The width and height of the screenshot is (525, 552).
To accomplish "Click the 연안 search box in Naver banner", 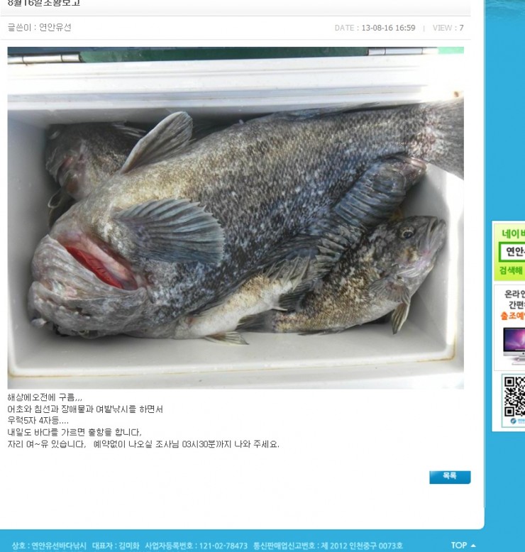I will coord(512,251).
